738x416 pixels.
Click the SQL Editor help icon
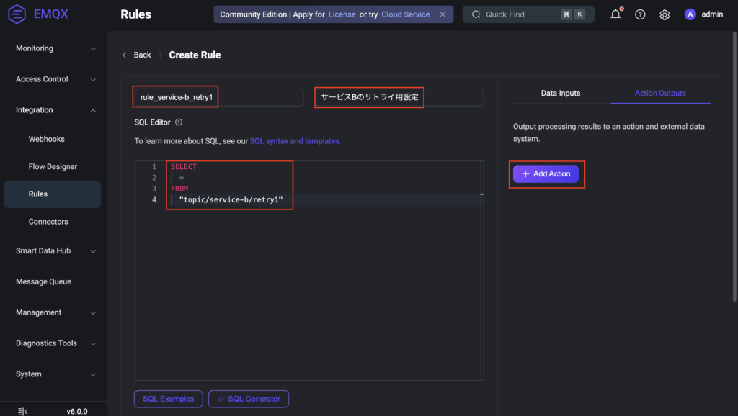coord(179,122)
